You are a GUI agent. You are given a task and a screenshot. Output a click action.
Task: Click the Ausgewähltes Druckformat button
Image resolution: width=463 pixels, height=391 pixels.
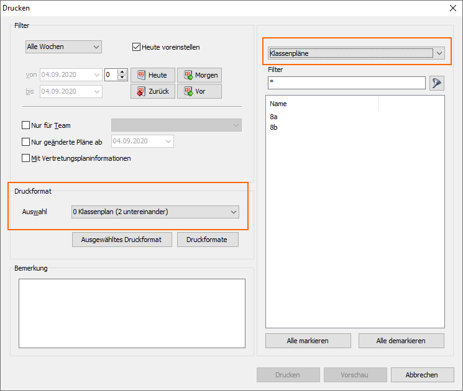[x=122, y=240]
